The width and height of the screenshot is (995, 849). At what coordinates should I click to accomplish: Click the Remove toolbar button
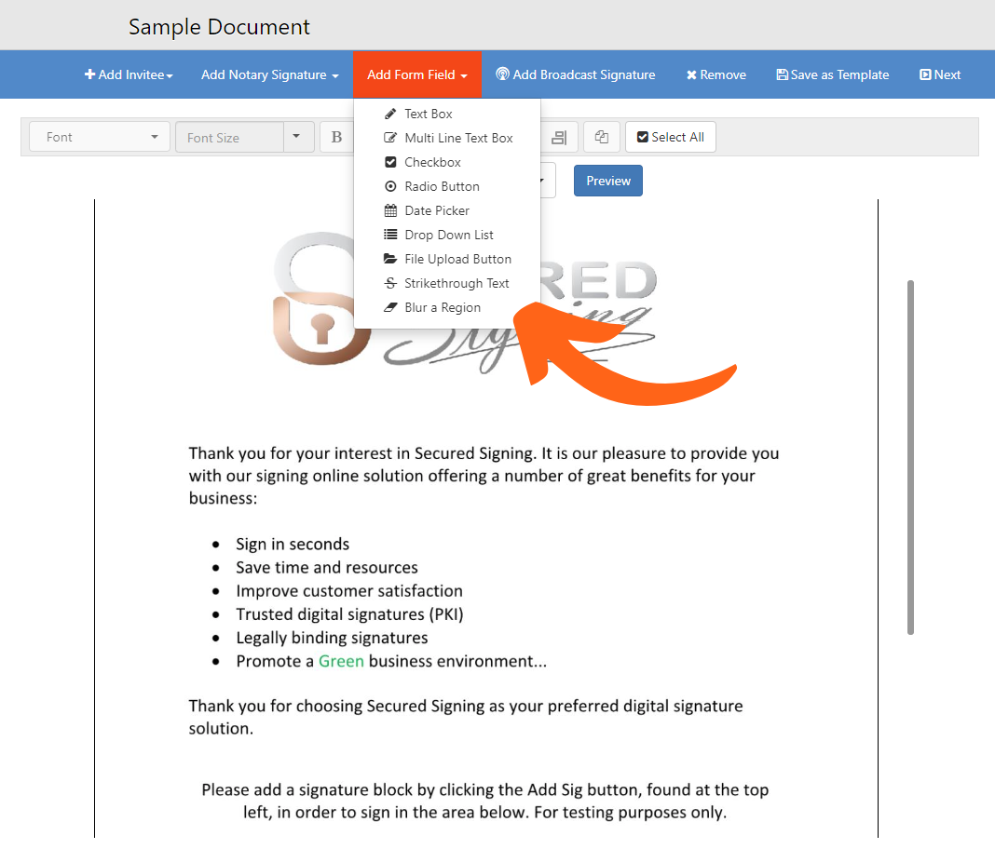point(716,74)
